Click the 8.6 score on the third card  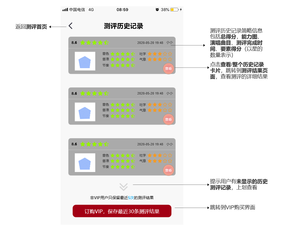pyautogui.click(x=74, y=144)
